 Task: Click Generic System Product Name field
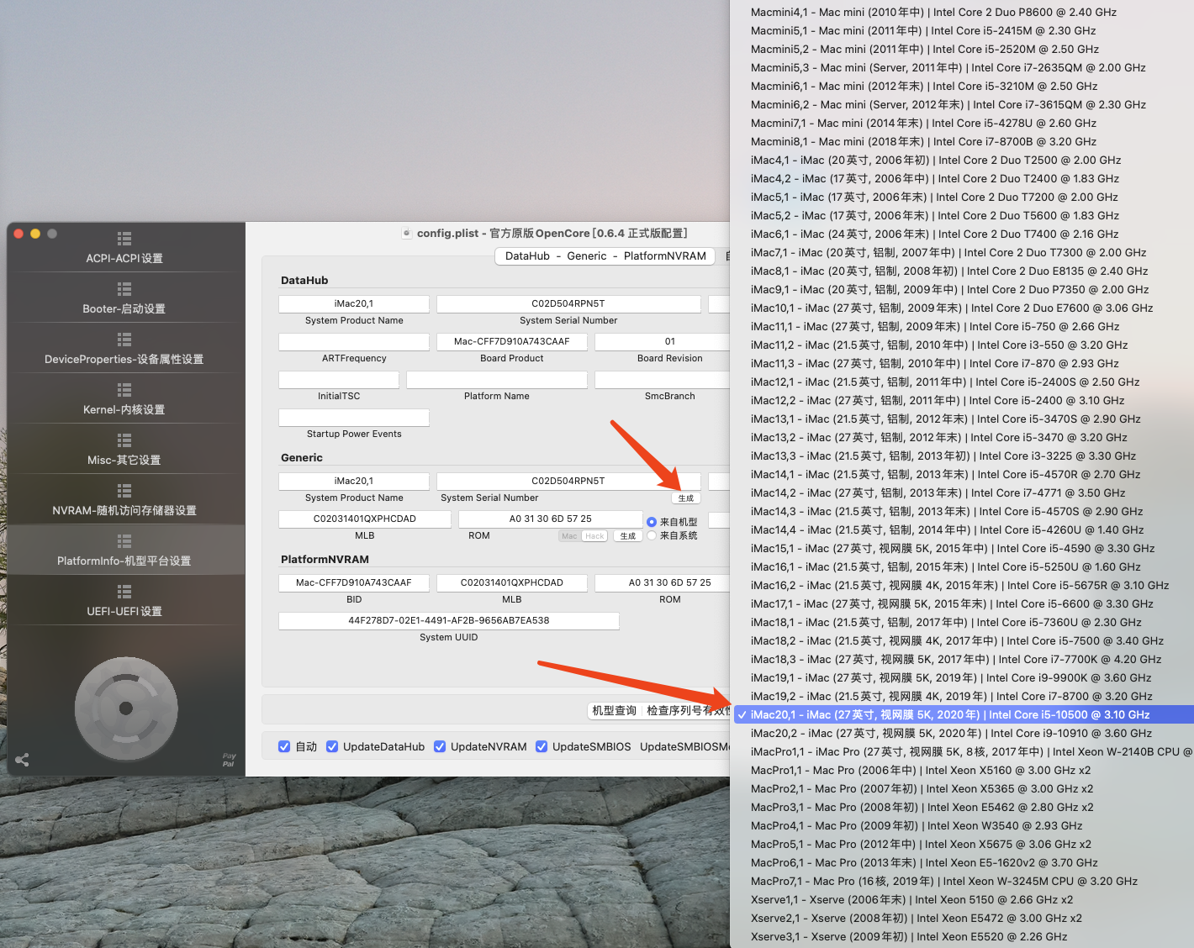354,481
